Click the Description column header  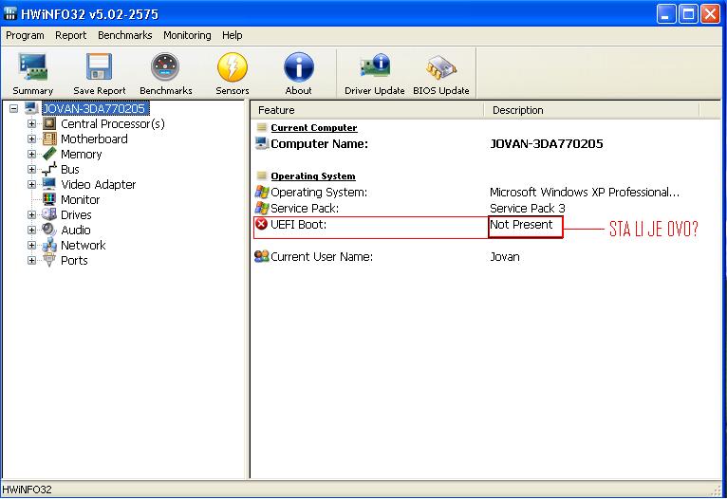coord(591,110)
